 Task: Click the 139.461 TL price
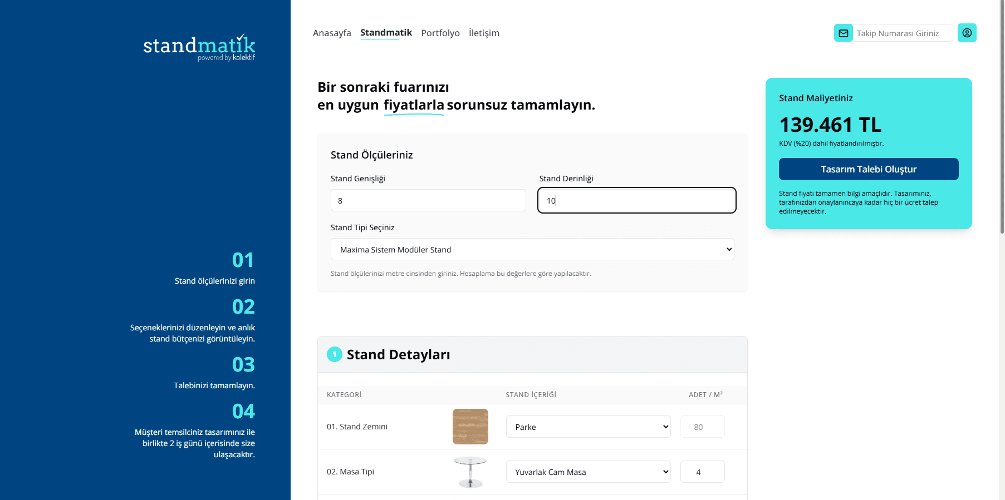pos(830,125)
